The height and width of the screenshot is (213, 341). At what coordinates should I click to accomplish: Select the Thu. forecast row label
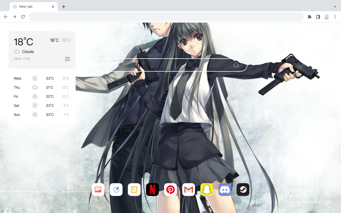(x=17, y=87)
